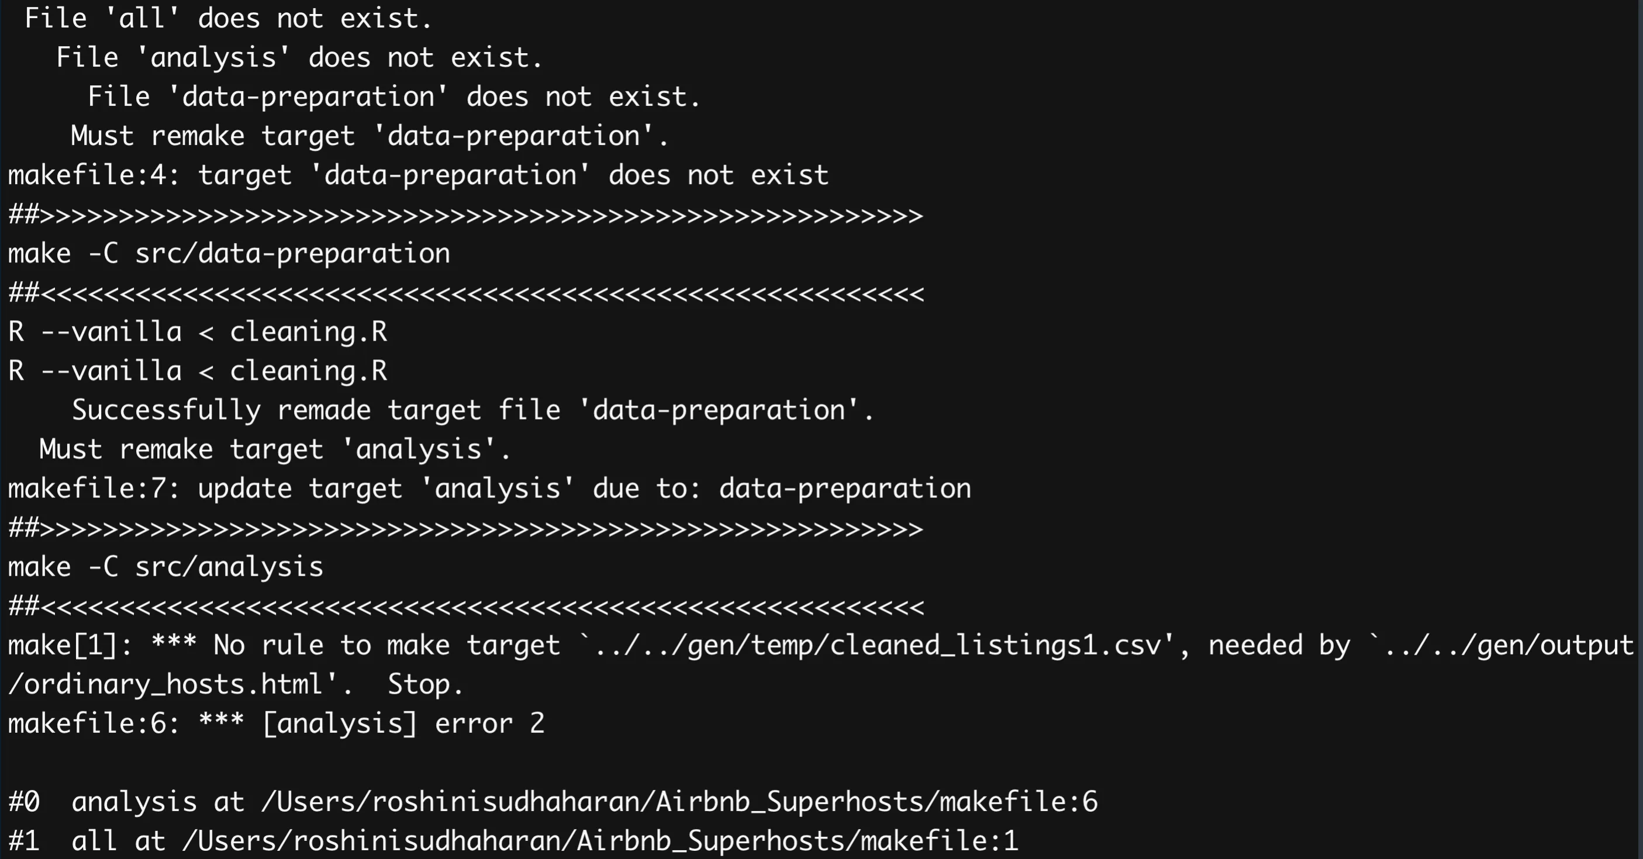Click "Must remake target 'data-preparation'" line

tap(370, 136)
